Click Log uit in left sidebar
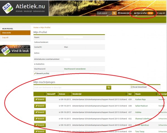This screenshot has width=167, height=133. coord(6,37)
